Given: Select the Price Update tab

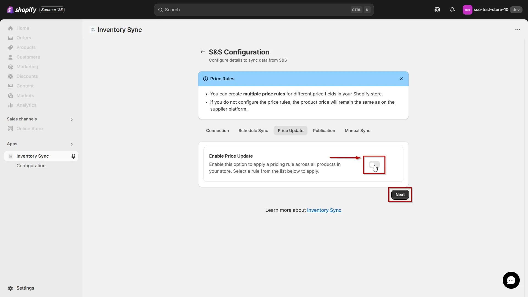Looking at the screenshot, I should tap(290, 131).
